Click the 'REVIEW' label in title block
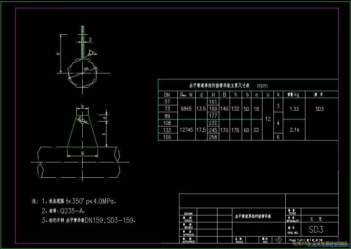Image resolution: width=351 pixels, height=249 pixels. pos(188,228)
